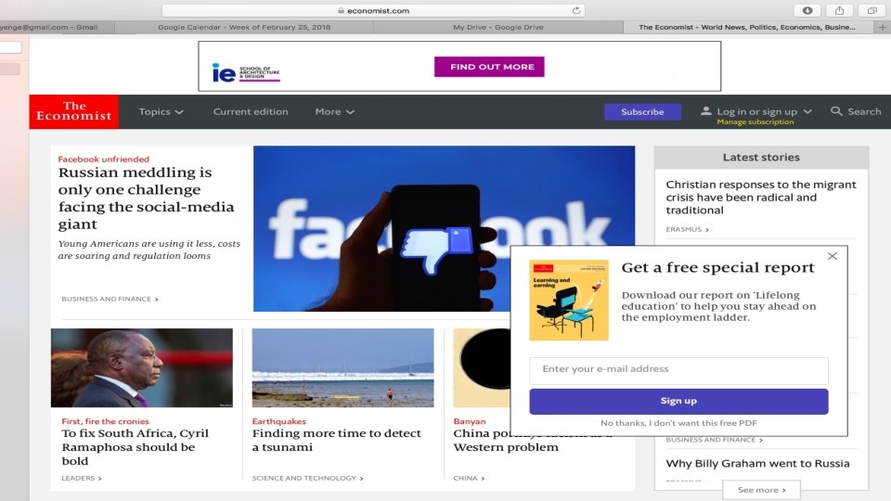Switch to the Google Calendar tab
Image resolution: width=891 pixels, height=501 pixels.
244,27
